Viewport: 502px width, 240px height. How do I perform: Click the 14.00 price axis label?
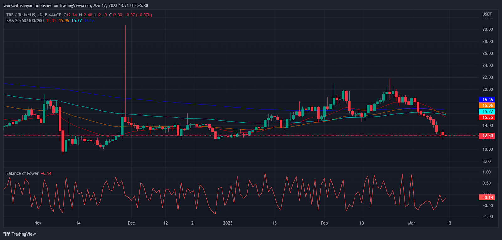(x=488, y=125)
